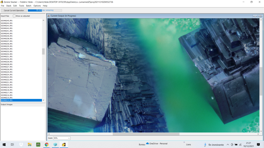Screen dimensions: 264x148
Task: Open the Batch menu
Action: click(x=29, y=6)
